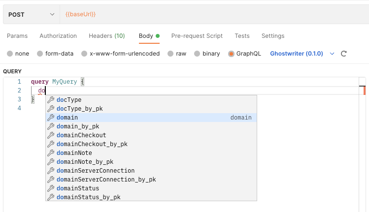Open the Ghostwriter (0.1.0) schema selector
This screenshot has width=369, height=212.
coord(297,54)
